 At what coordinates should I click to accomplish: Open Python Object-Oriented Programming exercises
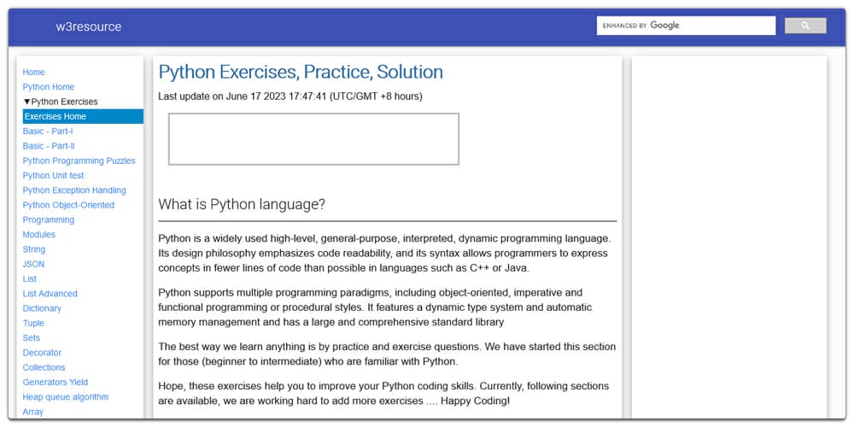click(x=68, y=205)
